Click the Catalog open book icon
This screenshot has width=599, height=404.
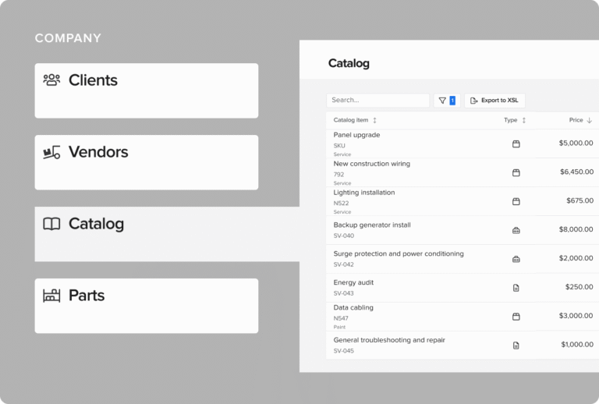point(51,224)
